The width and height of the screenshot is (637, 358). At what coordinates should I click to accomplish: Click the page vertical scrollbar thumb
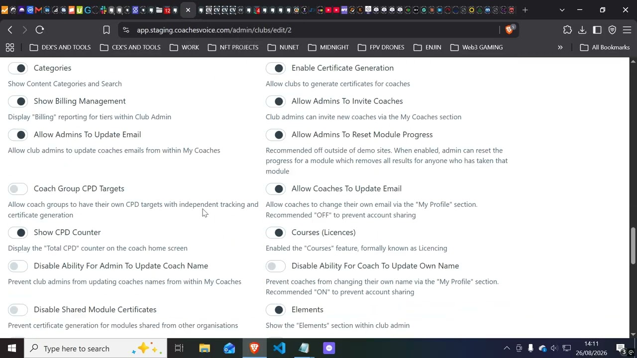tap(633, 246)
